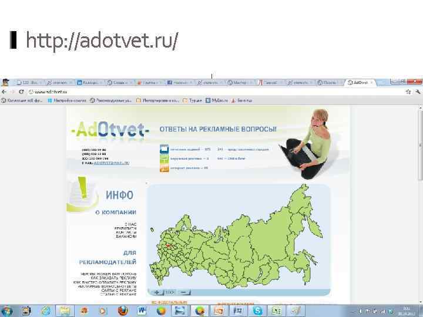Open Internet Explorer from the taskbar

pyautogui.click(x=46, y=311)
